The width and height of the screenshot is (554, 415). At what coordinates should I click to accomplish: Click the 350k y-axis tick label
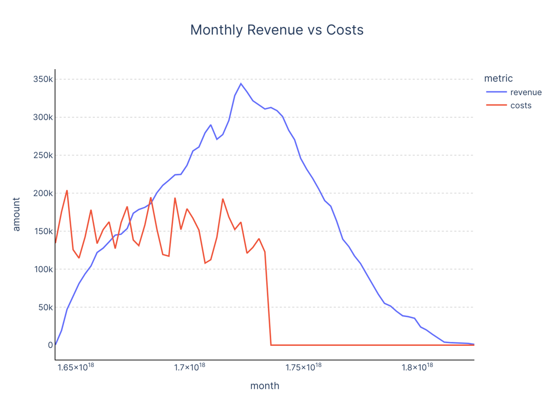tap(43, 79)
